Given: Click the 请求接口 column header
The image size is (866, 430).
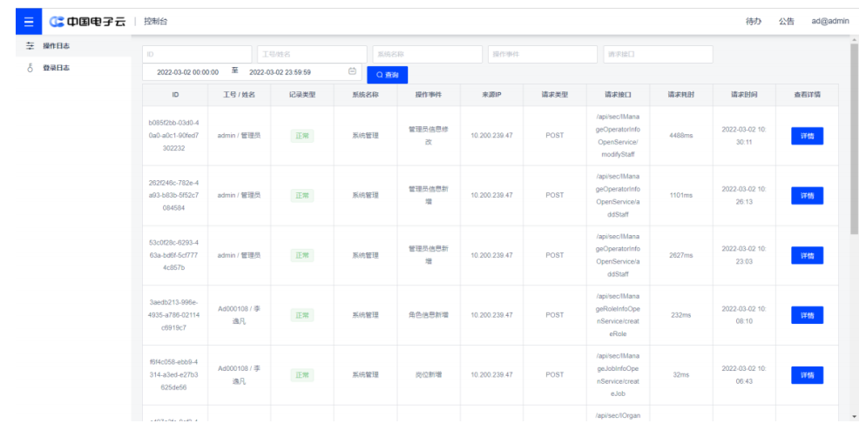Looking at the screenshot, I should point(618,95).
